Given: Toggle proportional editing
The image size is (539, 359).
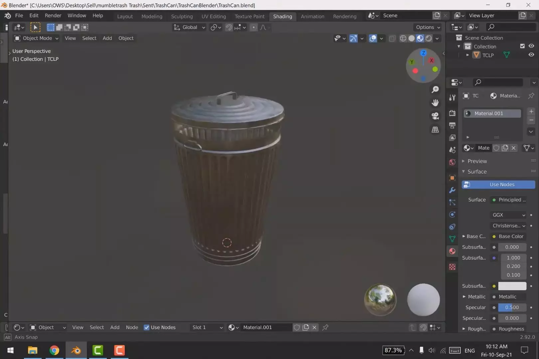Looking at the screenshot, I should (x=254, y=27).
